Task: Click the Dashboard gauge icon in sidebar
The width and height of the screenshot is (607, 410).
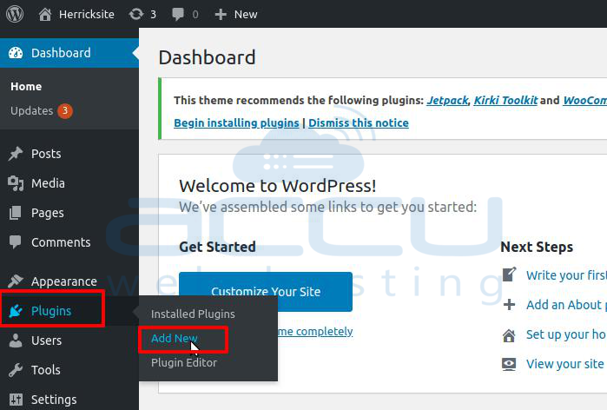Action: tap(16, 53)
